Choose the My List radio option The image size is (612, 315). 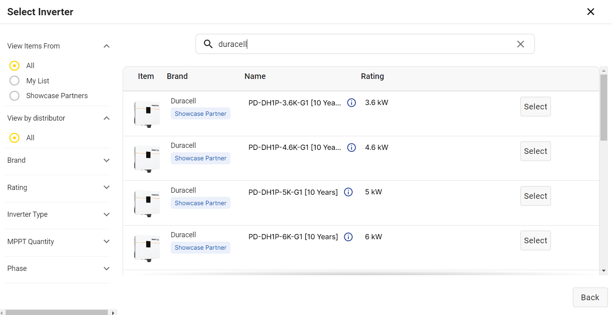(x=14, y=81)
